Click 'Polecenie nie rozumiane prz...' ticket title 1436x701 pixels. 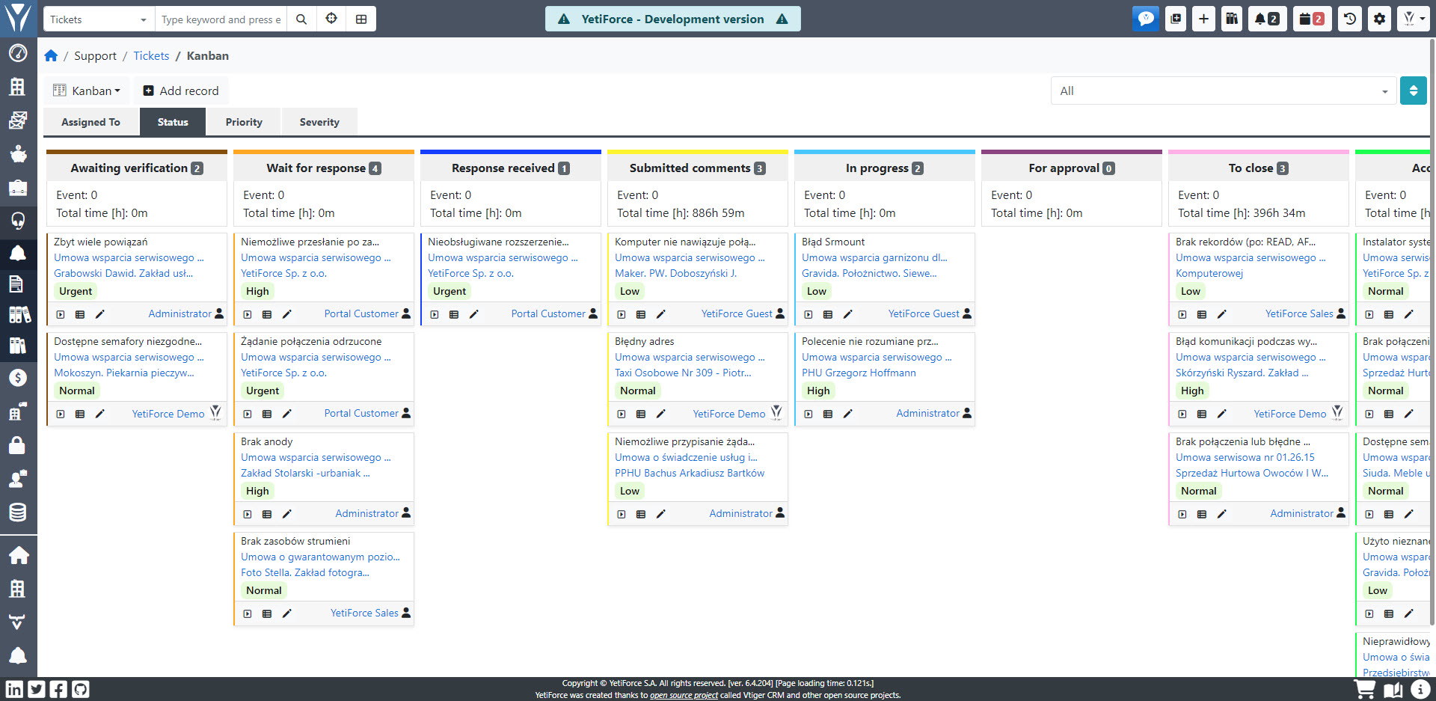tap(870, 341)
